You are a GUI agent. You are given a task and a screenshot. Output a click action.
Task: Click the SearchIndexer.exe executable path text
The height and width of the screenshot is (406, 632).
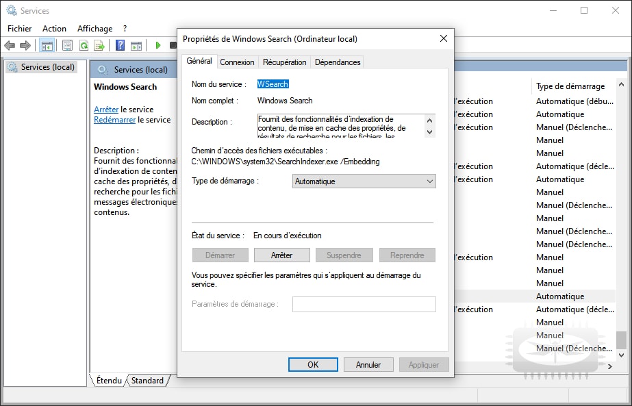[x=286, y=162]
